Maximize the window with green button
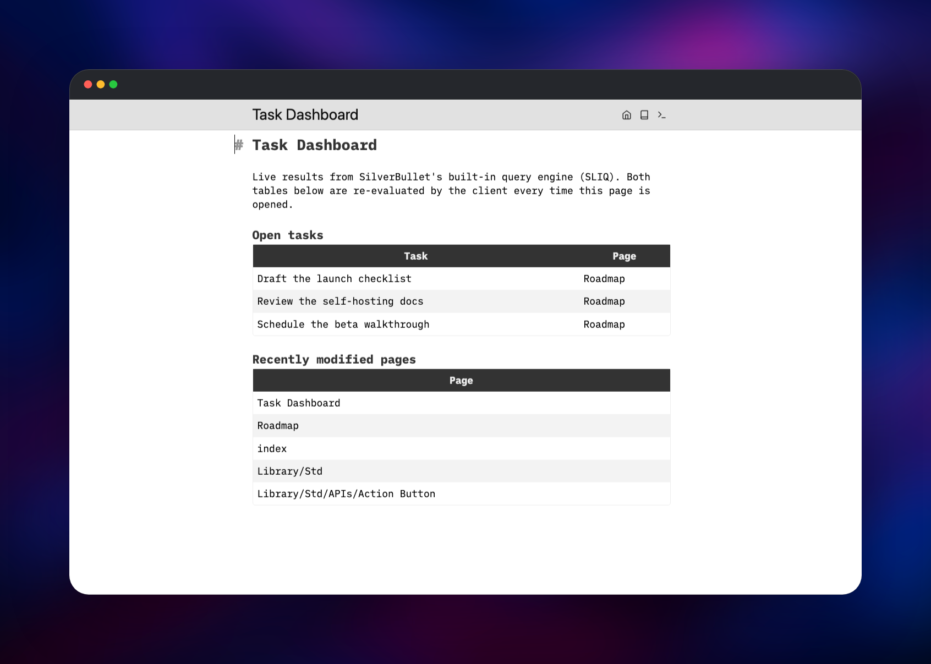The height and width of the screenshot is (664, 931). tap(113, 84)
